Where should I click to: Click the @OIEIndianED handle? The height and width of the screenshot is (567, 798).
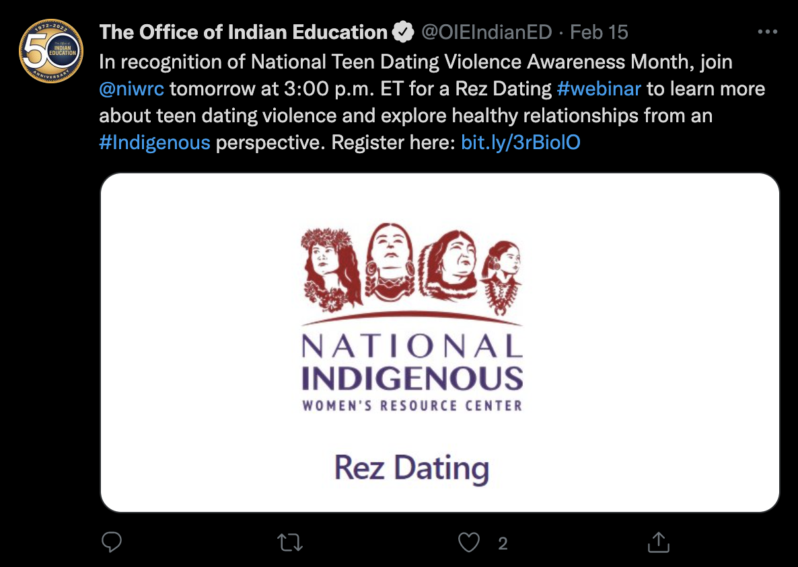pyautogui.click(x=486, y=32)
